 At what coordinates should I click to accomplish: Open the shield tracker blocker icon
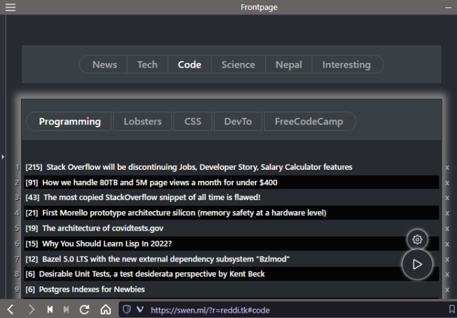(127, 309)
